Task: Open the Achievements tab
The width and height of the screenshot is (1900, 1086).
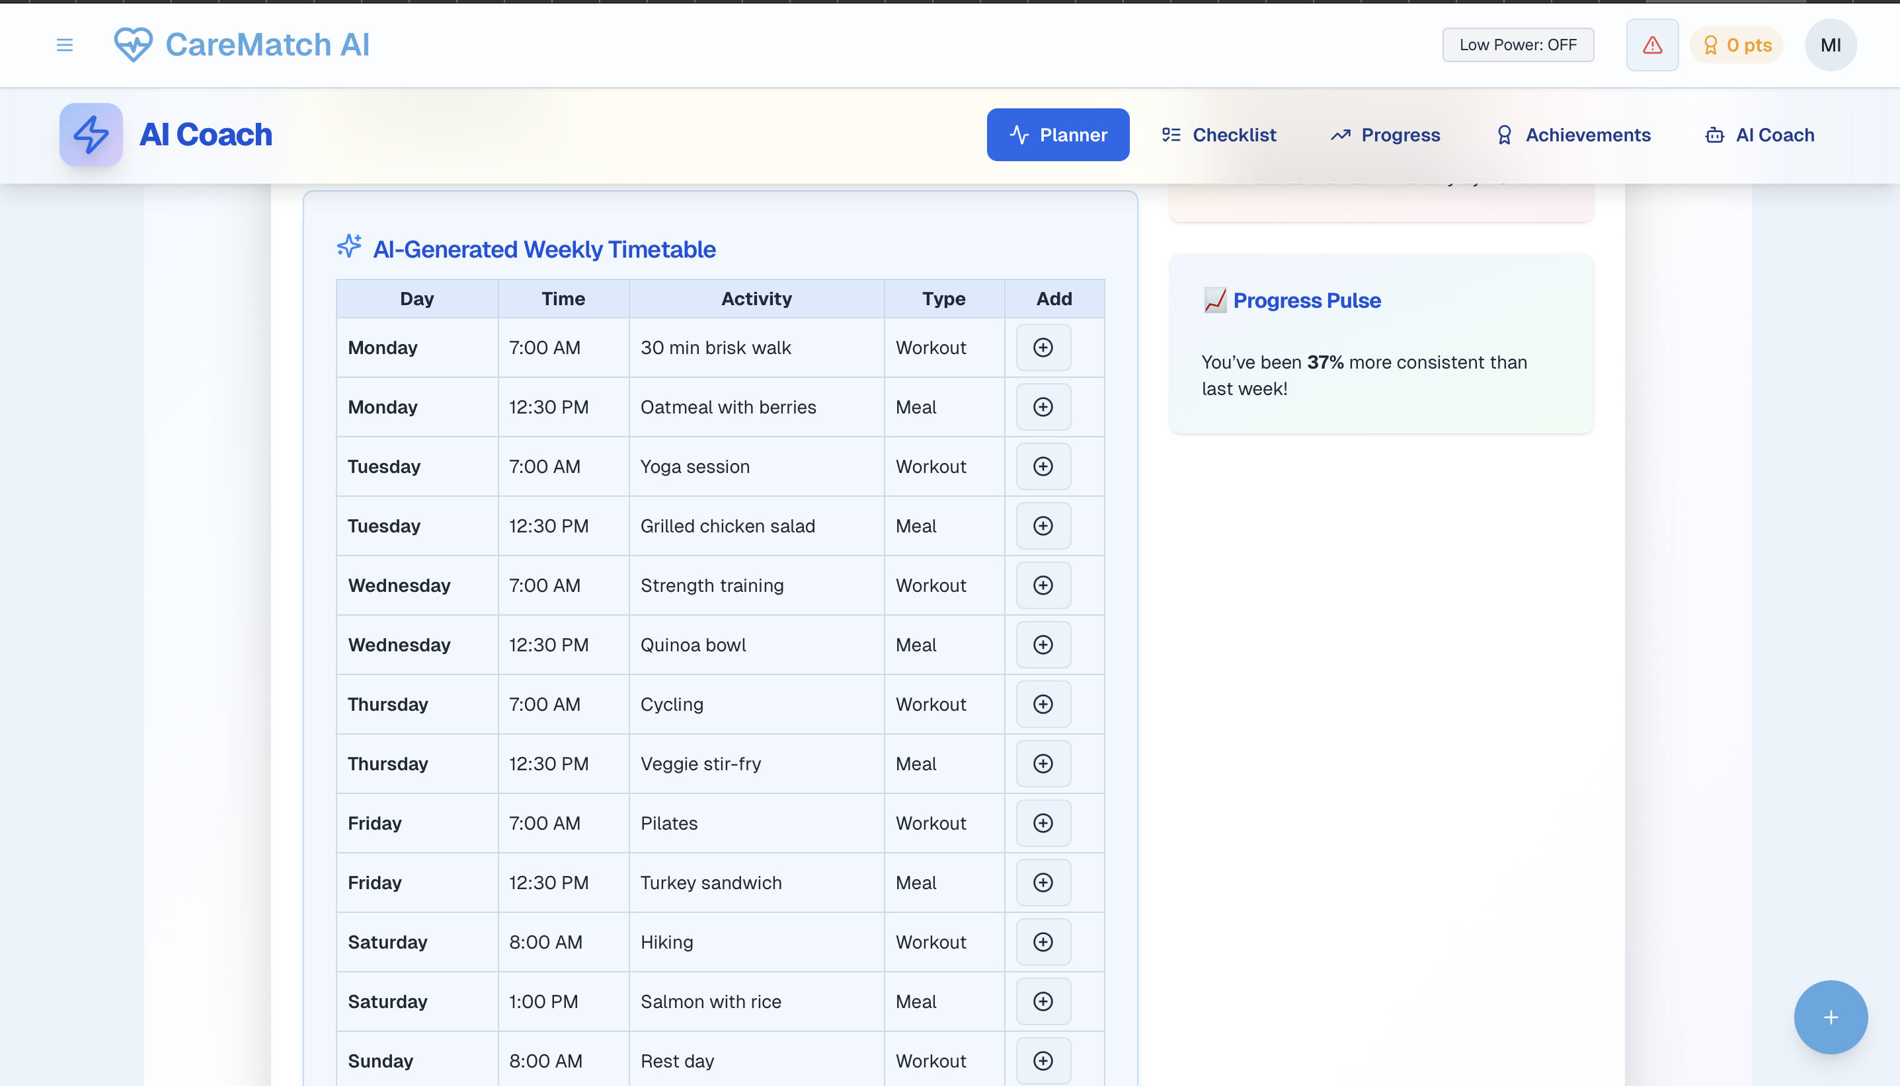Action: [1573, 135]
